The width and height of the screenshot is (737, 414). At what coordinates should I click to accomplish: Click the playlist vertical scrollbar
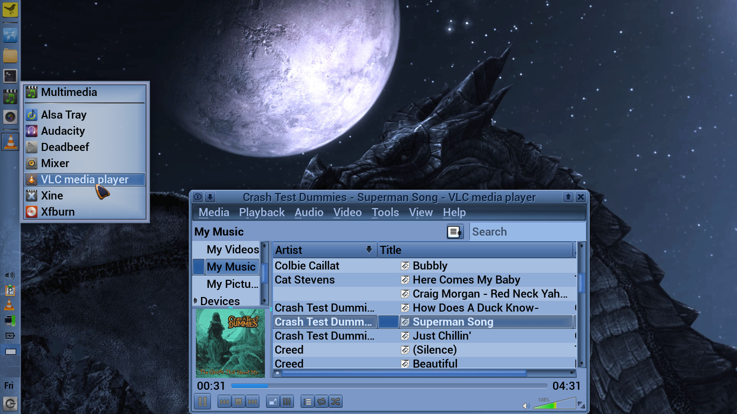point(582,305)
